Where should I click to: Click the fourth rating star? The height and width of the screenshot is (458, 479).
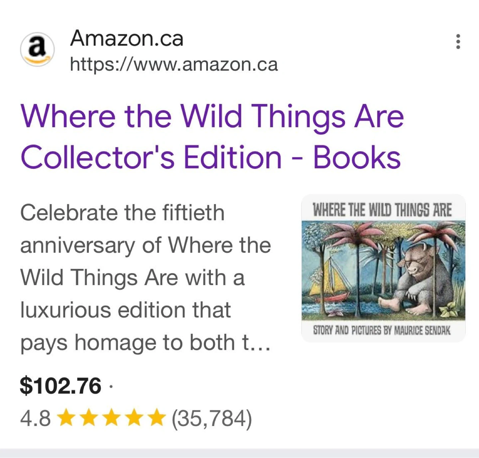[x=134, y=418]
